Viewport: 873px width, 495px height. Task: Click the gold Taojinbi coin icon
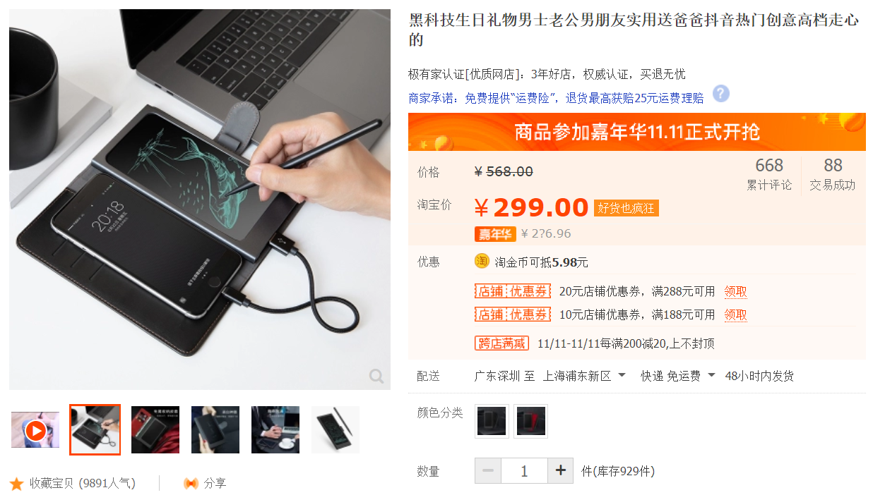click(482, 261)
